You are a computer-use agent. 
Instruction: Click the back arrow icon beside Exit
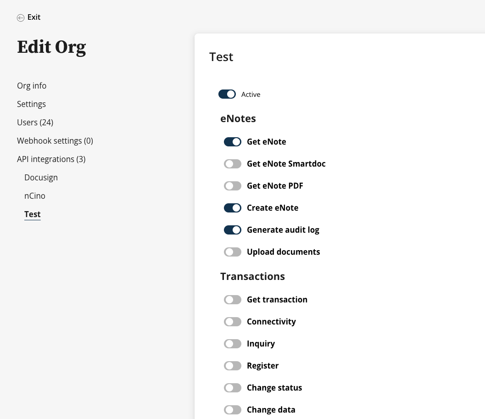(20, 18)
